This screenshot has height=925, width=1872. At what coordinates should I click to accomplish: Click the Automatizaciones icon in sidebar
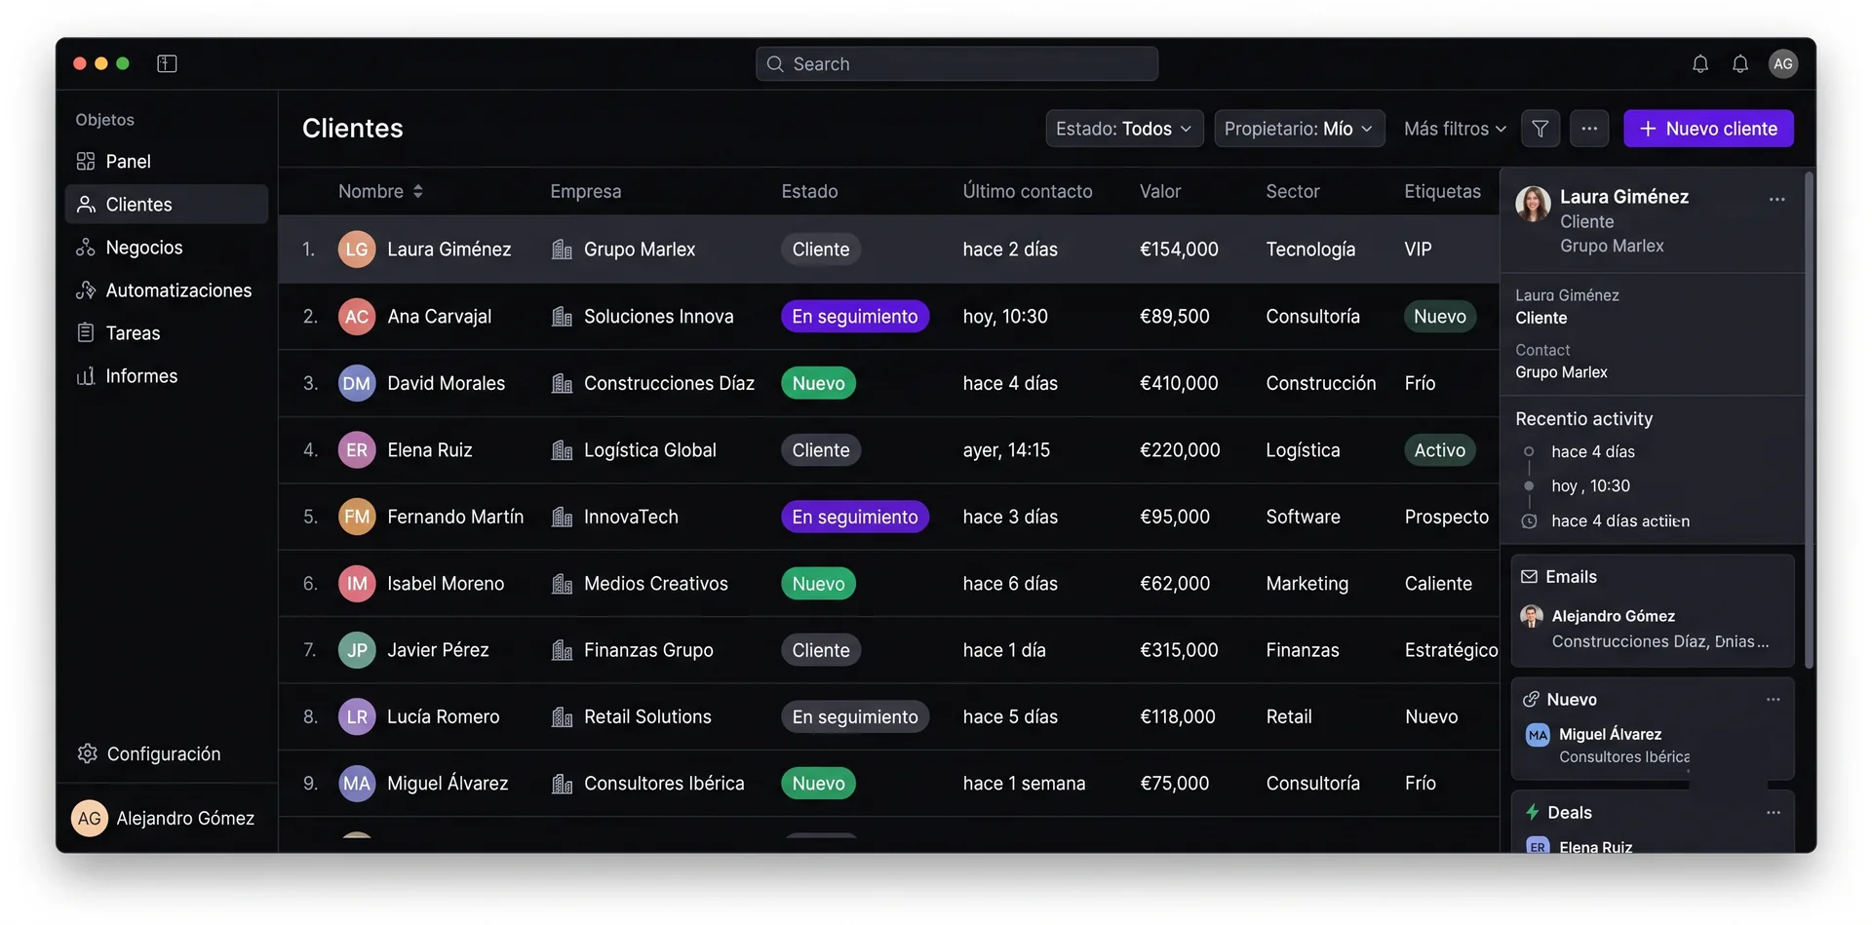coord(86,289)
